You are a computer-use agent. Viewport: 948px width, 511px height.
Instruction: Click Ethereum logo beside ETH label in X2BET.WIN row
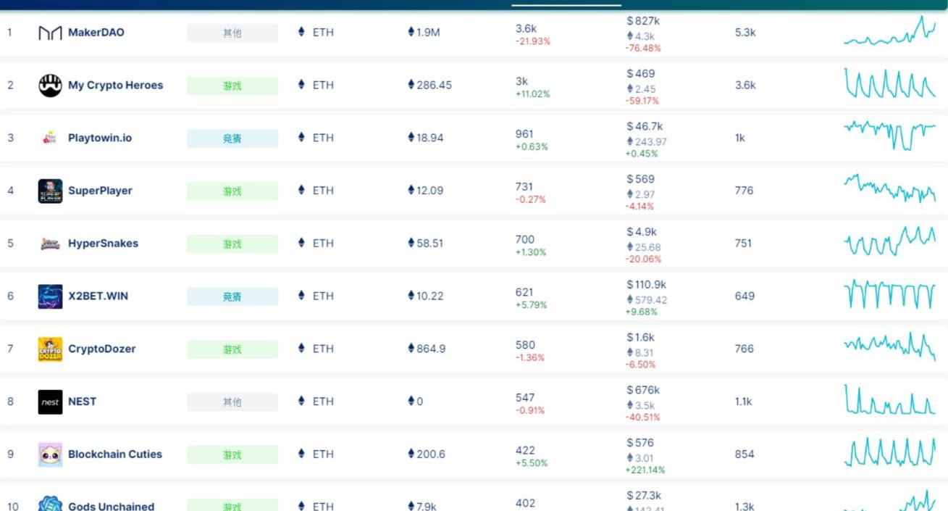click(302, 296)
